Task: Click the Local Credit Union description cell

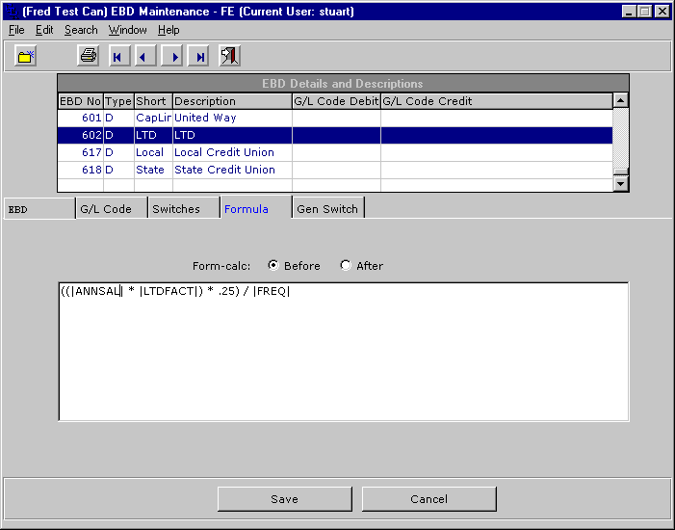Action: coord(232,152)
